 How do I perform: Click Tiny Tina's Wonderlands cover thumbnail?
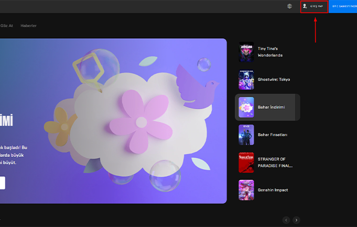tap(246, 52)
